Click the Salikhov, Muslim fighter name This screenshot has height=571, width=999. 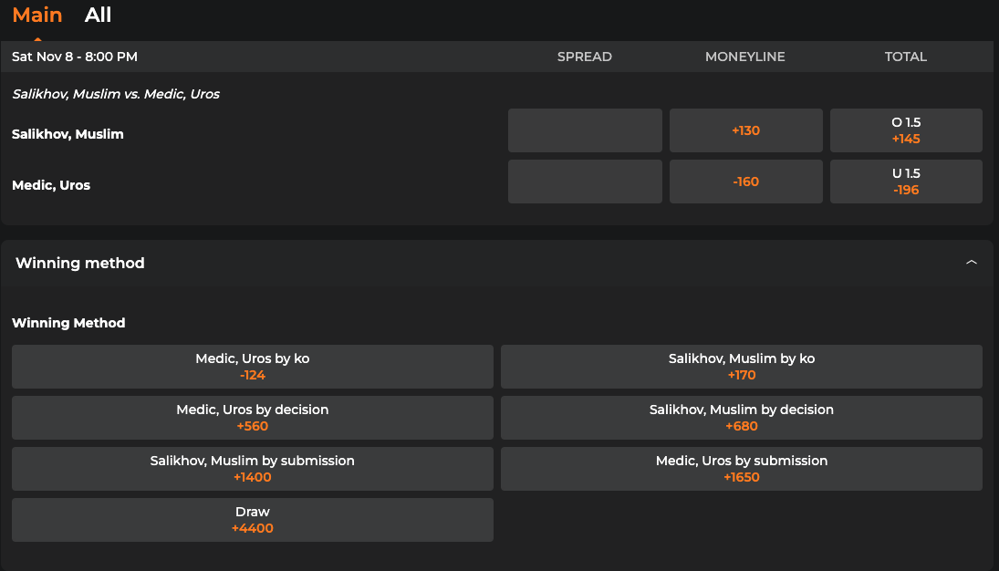pos(68,134)
